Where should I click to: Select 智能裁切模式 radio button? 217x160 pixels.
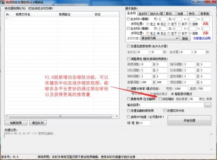coord(172,94)
